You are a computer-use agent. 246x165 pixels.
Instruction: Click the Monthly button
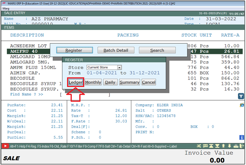93,82
